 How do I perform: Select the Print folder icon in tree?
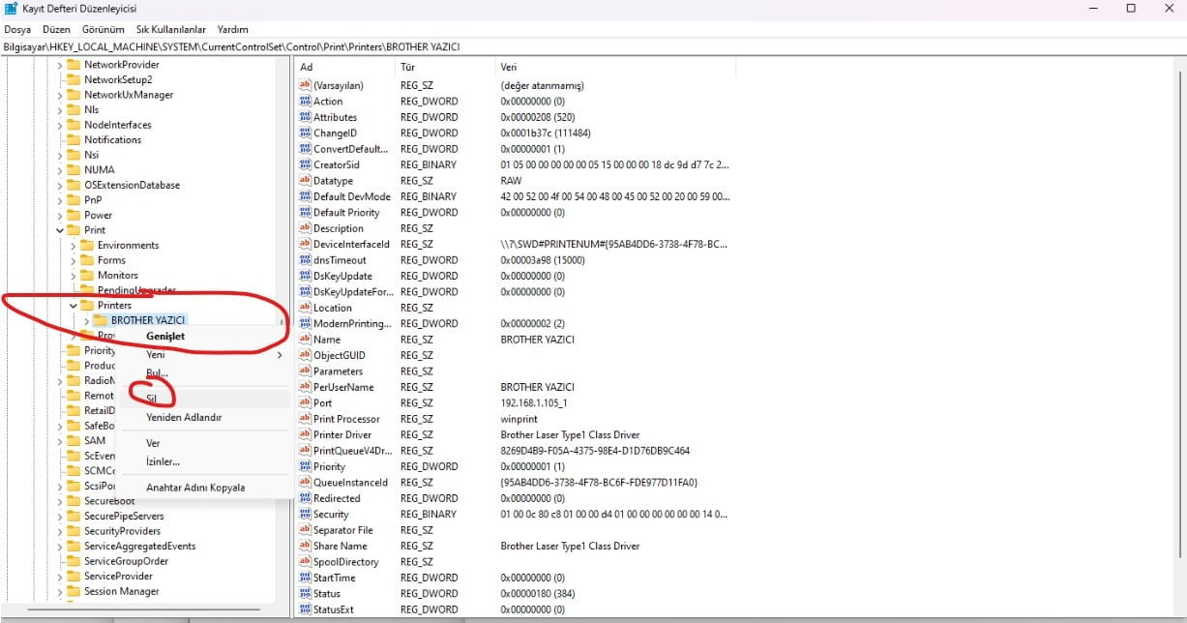coord(74,230)
